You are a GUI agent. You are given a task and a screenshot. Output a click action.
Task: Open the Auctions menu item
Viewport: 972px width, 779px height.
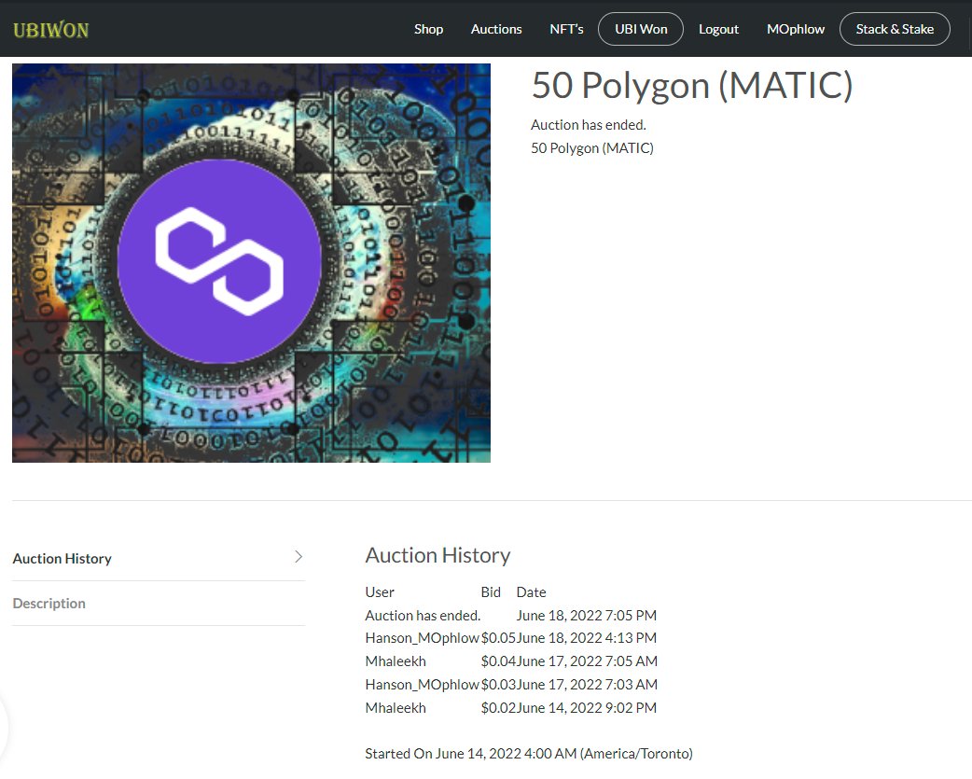(x=496, y=29)
